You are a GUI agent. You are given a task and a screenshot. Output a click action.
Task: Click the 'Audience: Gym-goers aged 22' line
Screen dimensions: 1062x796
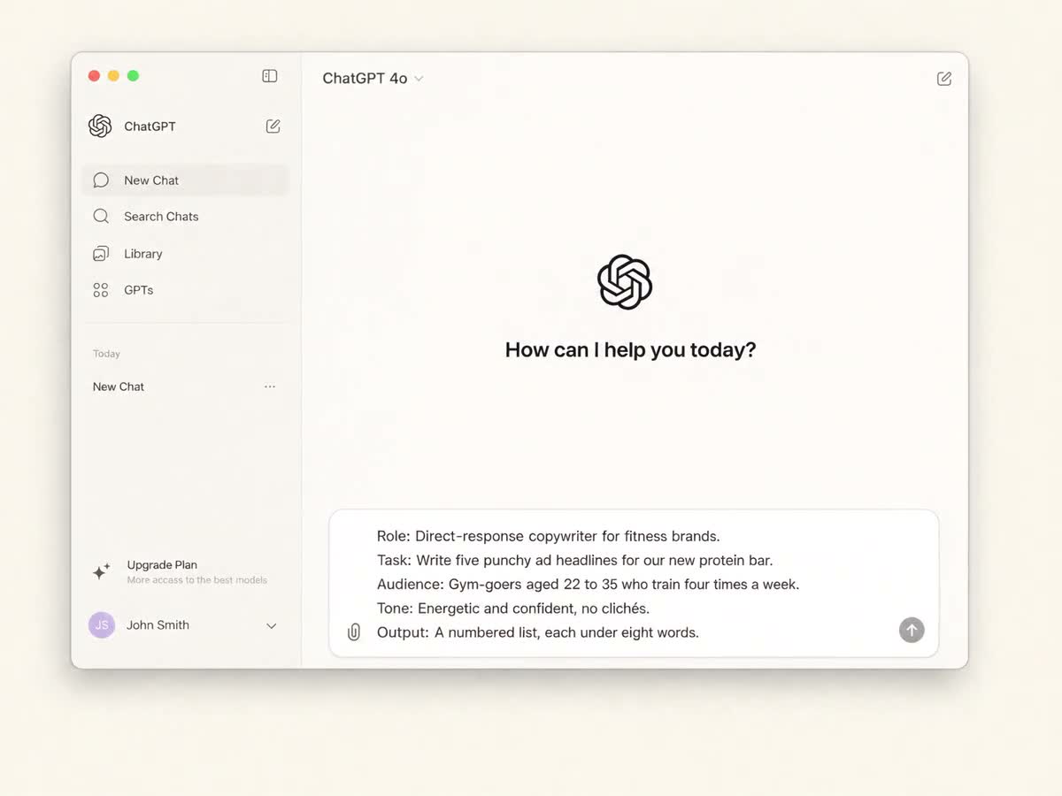pos(588,585)
